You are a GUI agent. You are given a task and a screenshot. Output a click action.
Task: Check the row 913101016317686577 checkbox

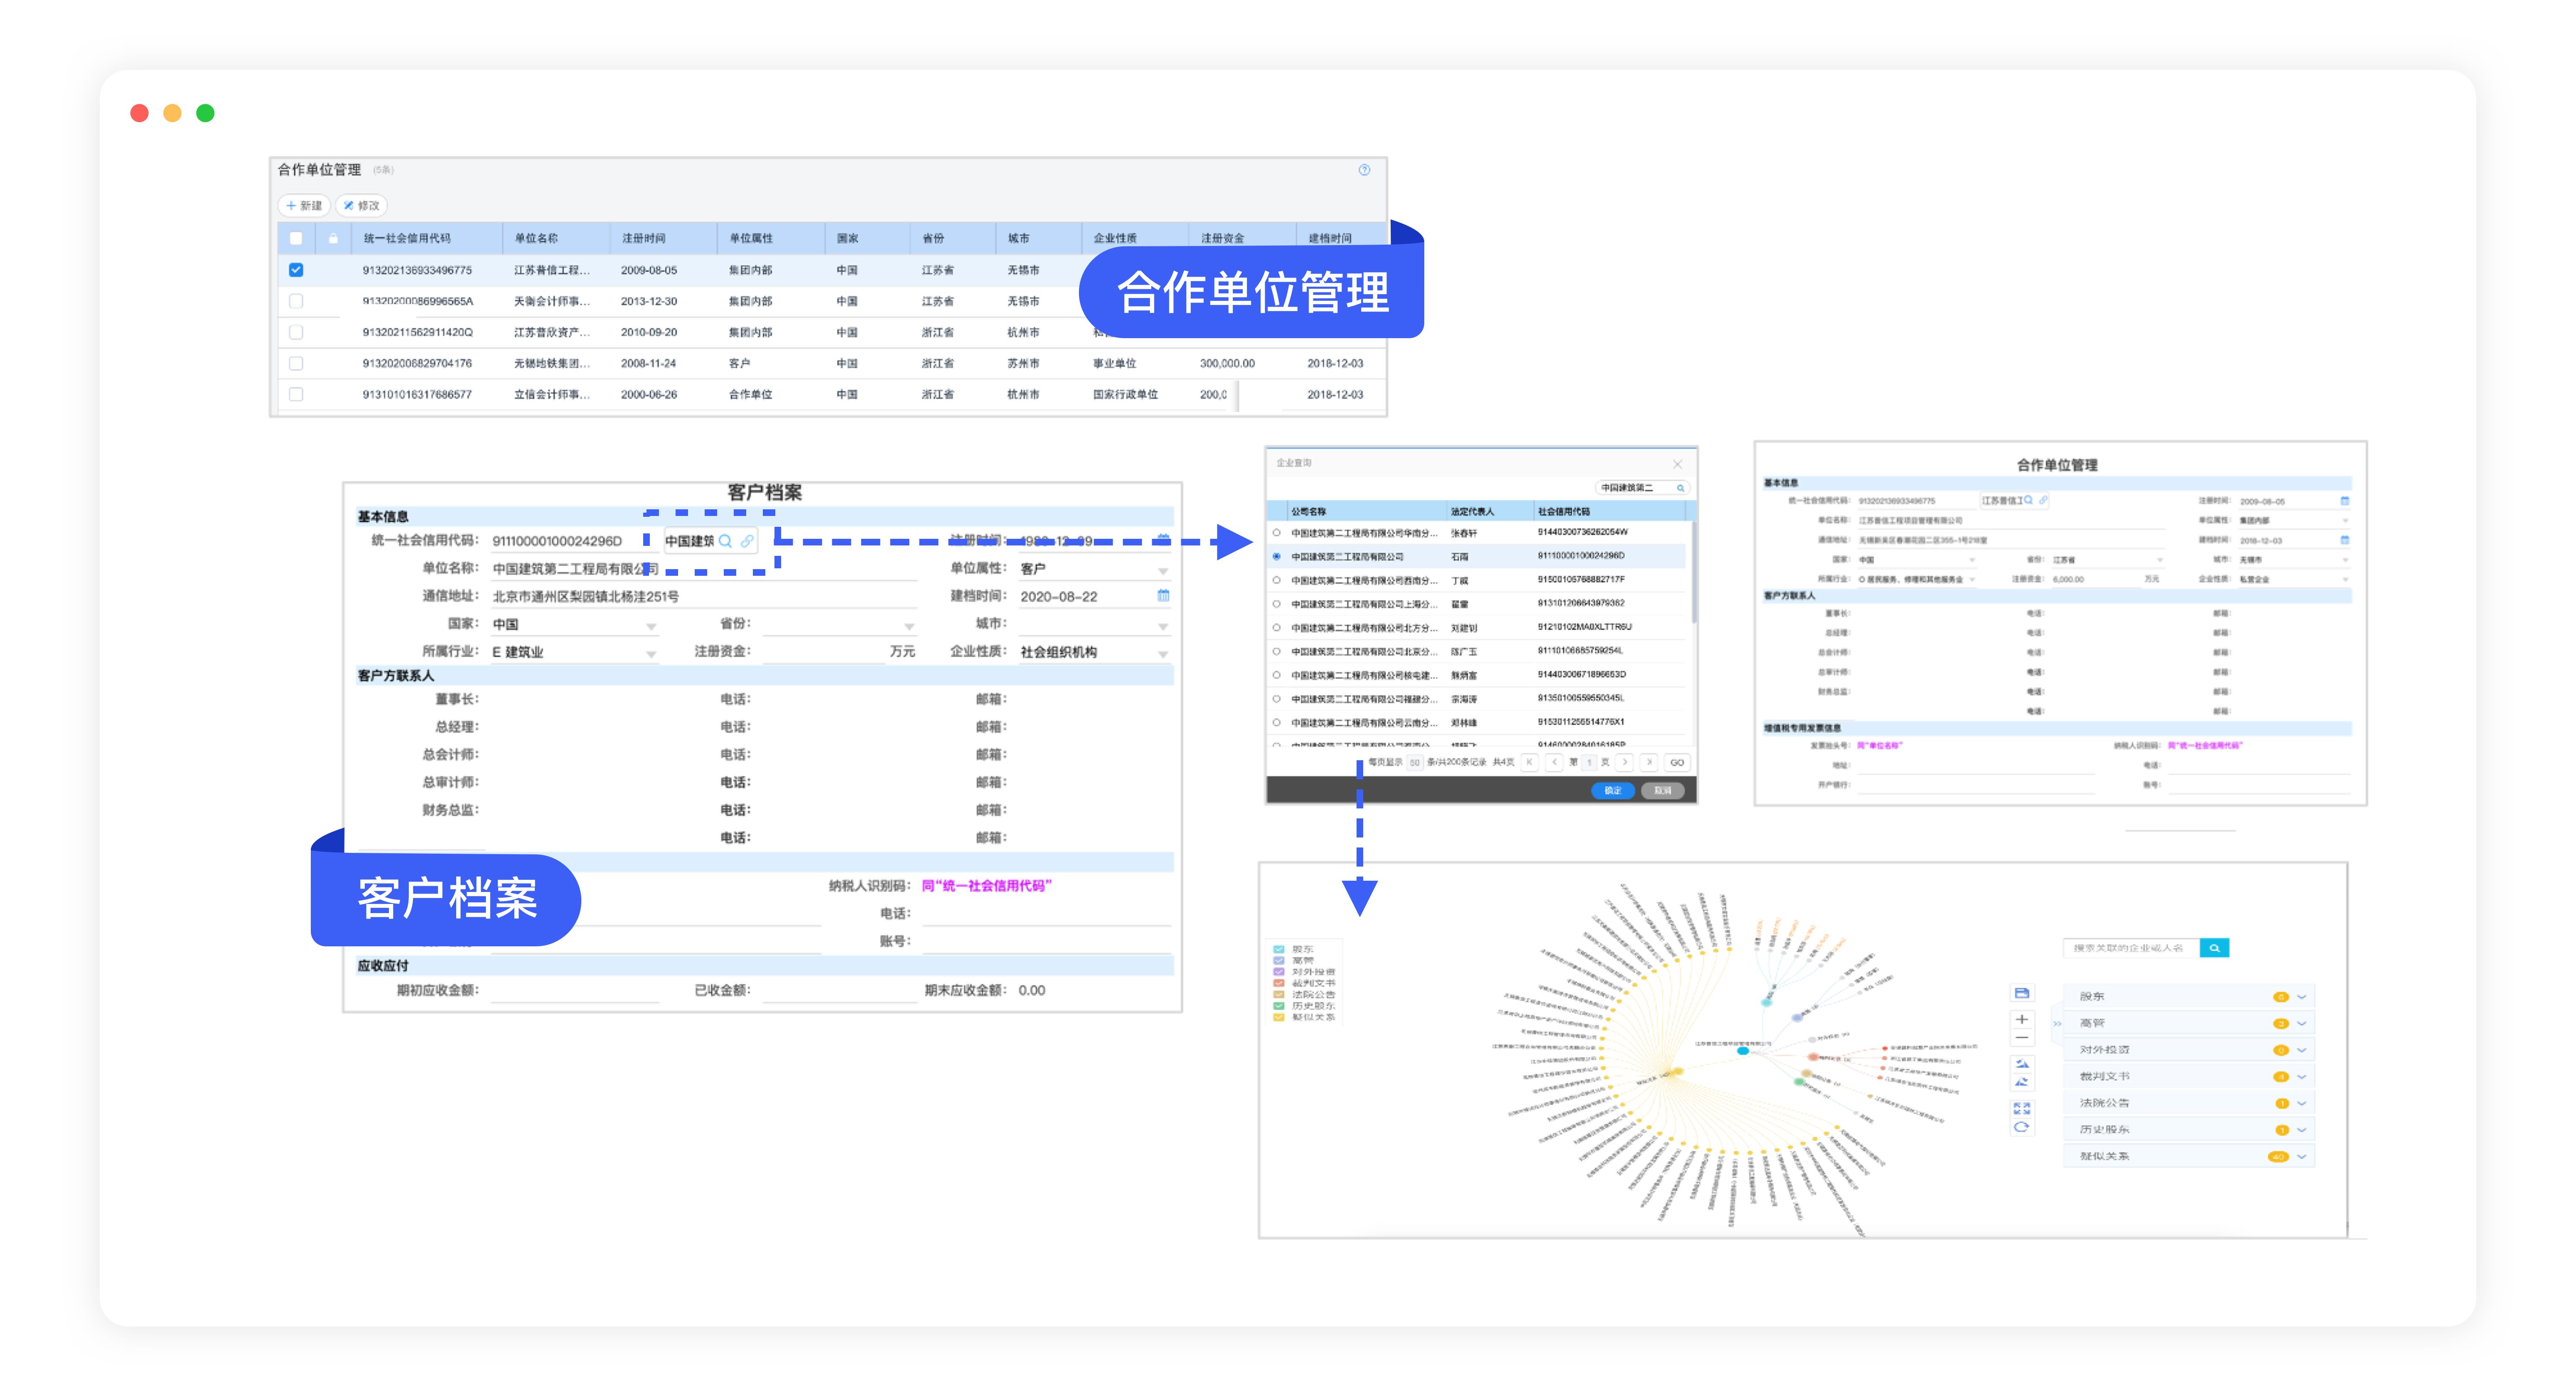pos(296,394)
